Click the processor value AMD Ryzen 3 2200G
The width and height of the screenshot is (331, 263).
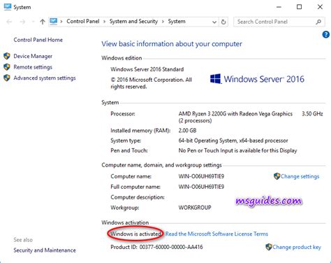click(x=235, y=114)
